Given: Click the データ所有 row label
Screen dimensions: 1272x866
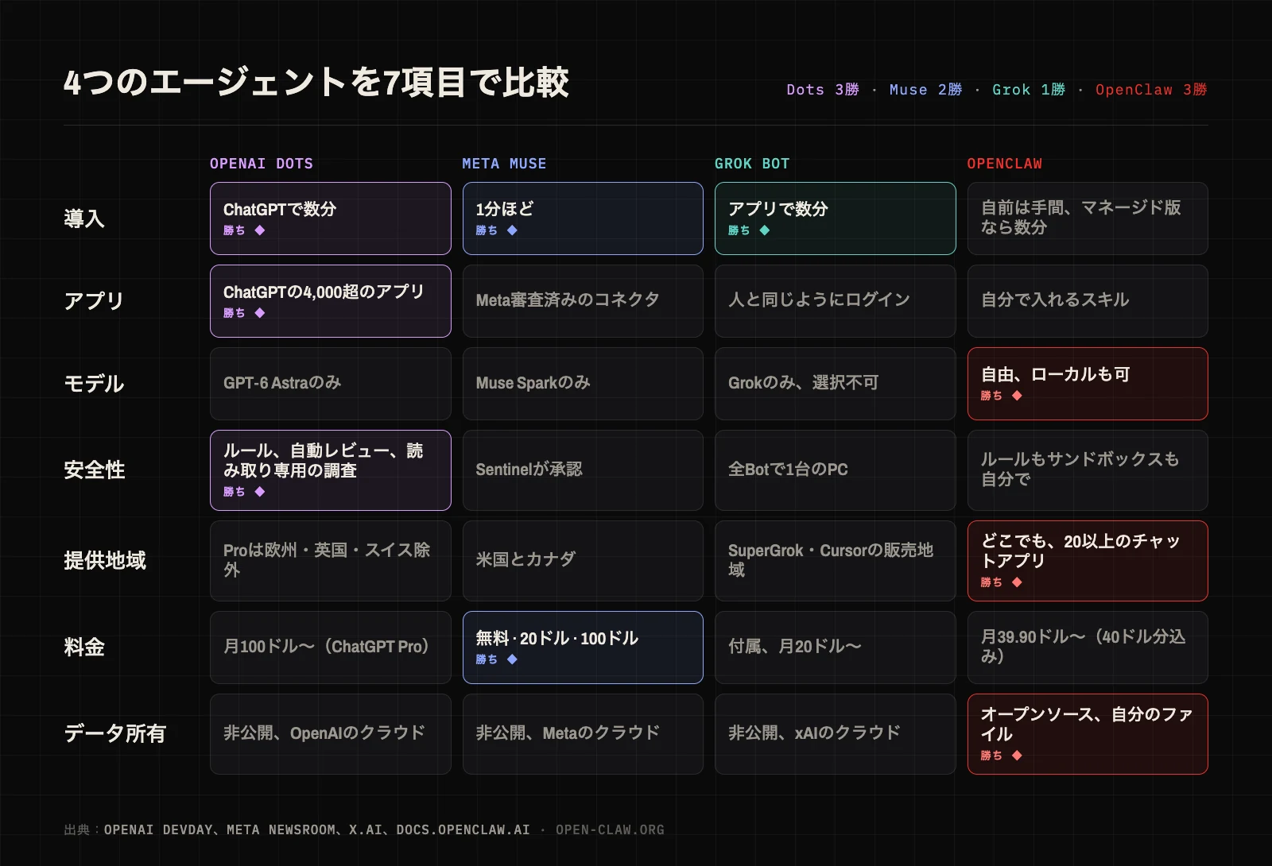Looking at the screenshot, I should (x=115, y=734).
